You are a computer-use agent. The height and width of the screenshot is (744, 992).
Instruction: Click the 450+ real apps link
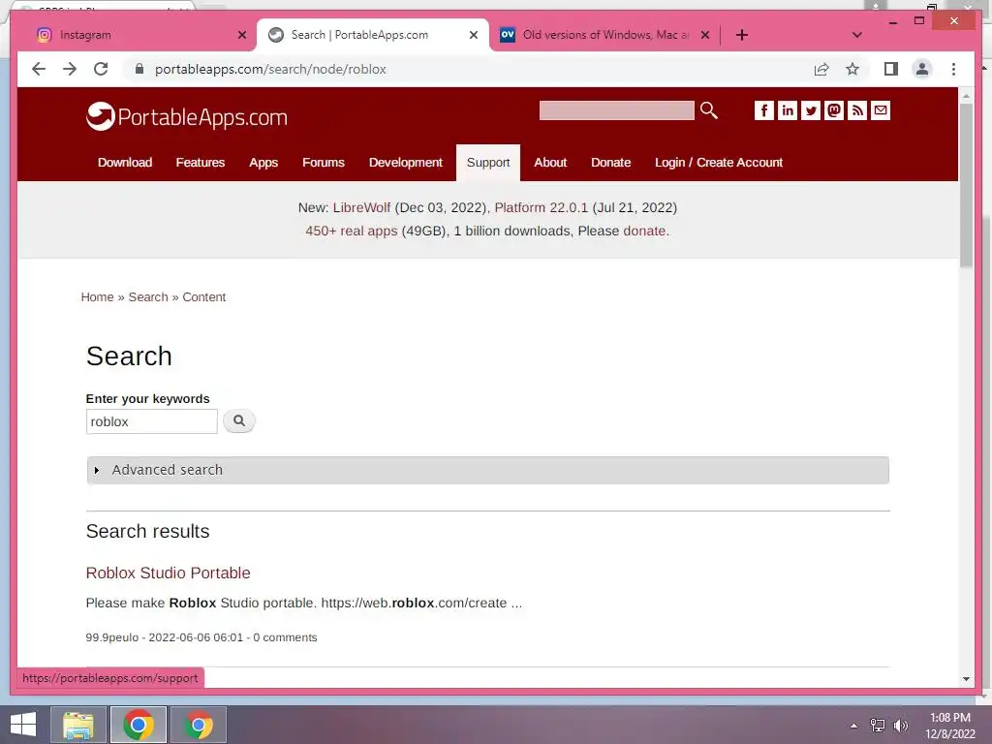click(x=351, y=231)
